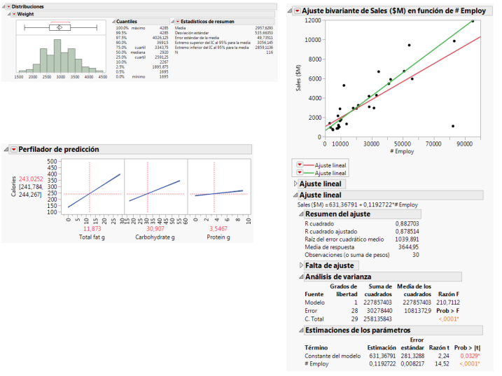
Task: Click the intercept estimate 631,36791
Action: pyautogui.click(x=382, y=356)
